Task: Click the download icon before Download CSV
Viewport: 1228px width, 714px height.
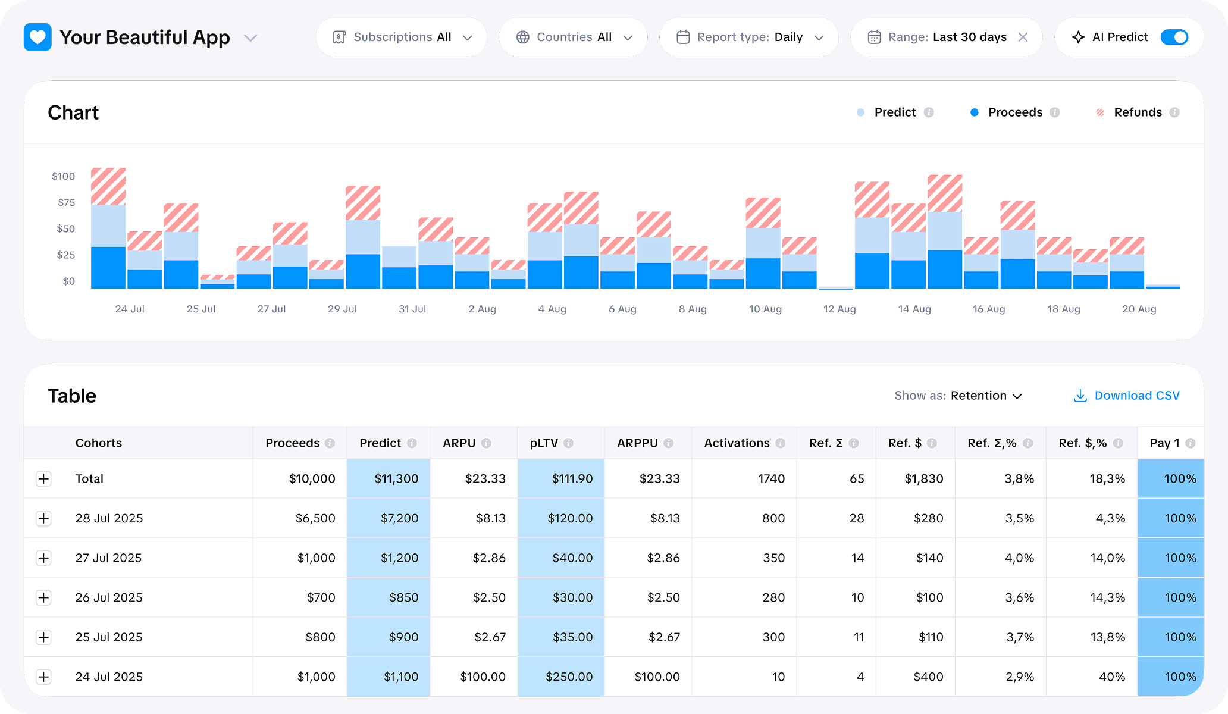Action: click(x=1080, y=396)
